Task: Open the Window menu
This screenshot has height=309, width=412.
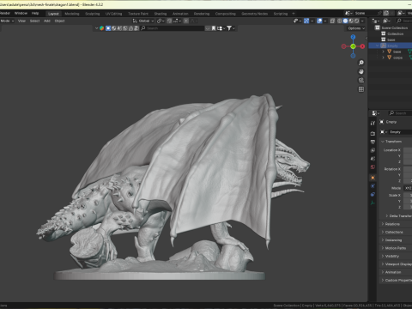Action: 21,13
